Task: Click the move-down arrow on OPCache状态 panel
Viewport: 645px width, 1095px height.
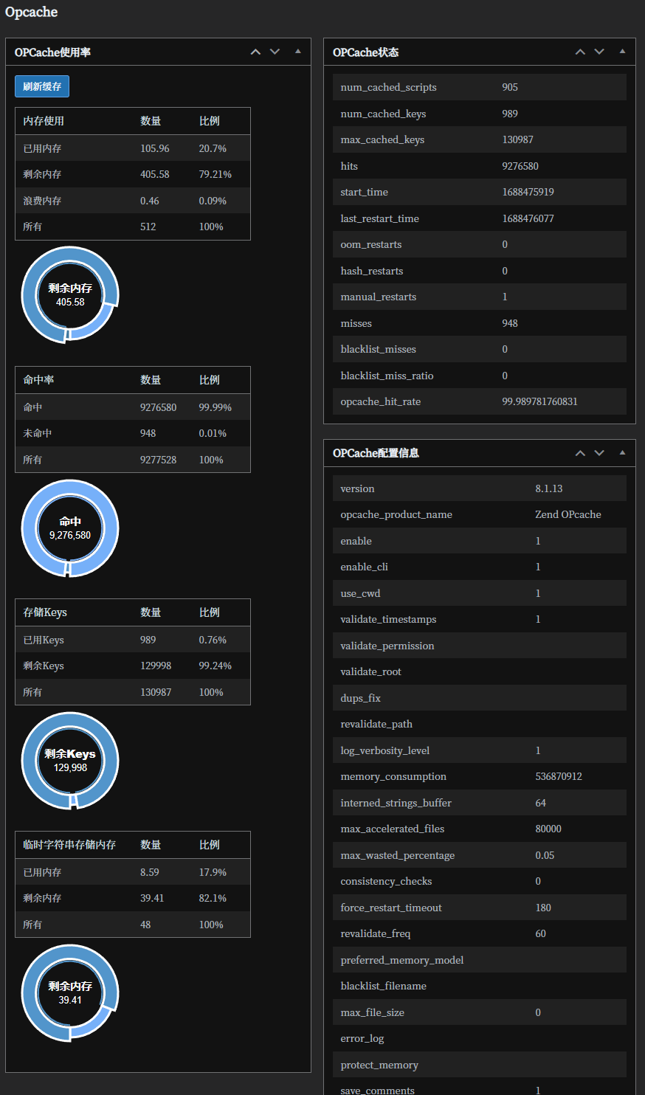Action: (599, 52)
